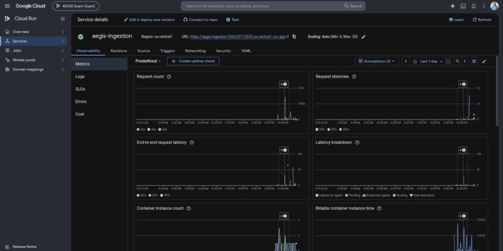Switch to the Networking tab
The width and height of the screenshot is (503, 251).
coord(195,51)
